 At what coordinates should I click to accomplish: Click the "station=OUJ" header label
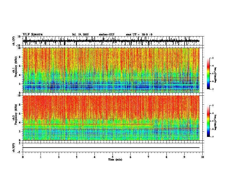[x=107, y=35]
